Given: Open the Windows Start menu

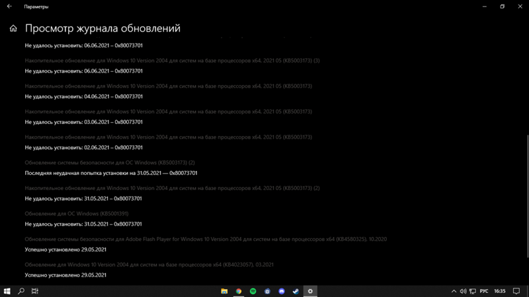Looking at the screenshot, I should [7, 291].
